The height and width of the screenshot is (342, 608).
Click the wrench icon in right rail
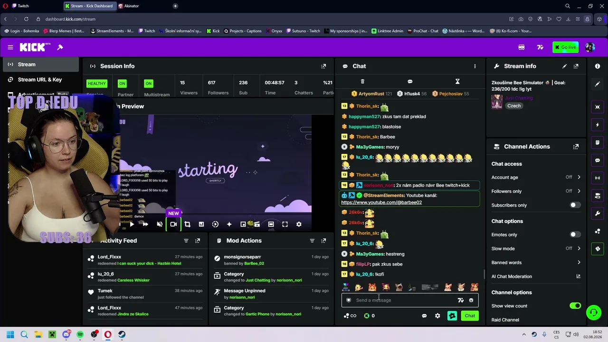[598, 213]
